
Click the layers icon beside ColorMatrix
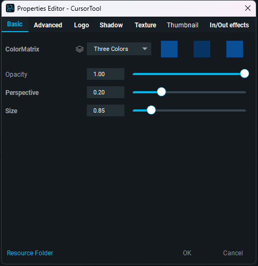79,49
